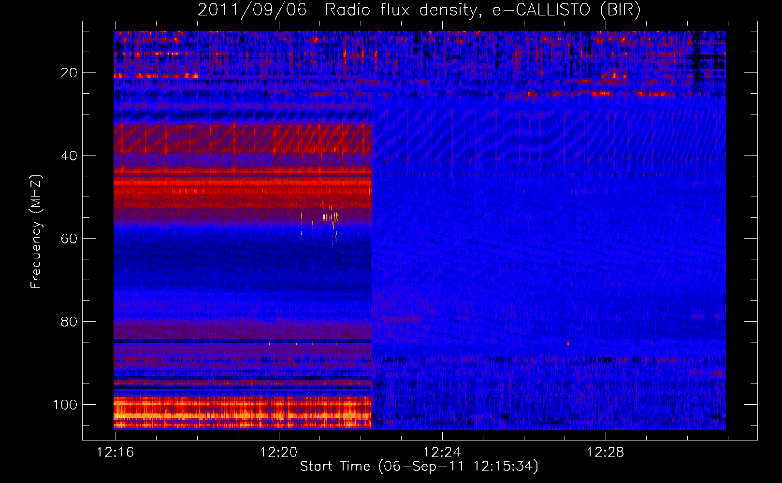Viewport: 782px width, 483px height.
Task: Click the '12:24' time tick label
Action: click(x=442, y=453)
